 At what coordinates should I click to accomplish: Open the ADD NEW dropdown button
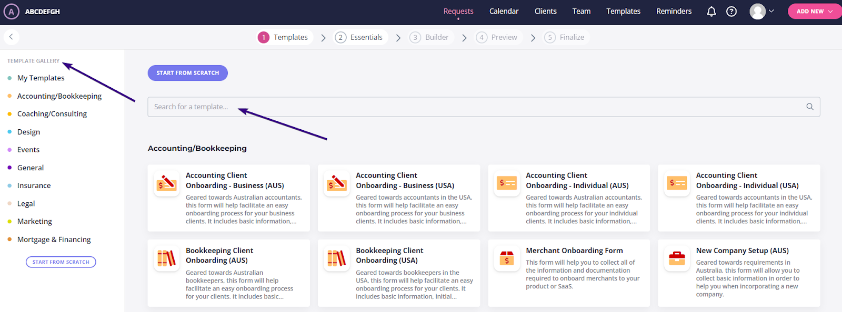coord(815,12)
